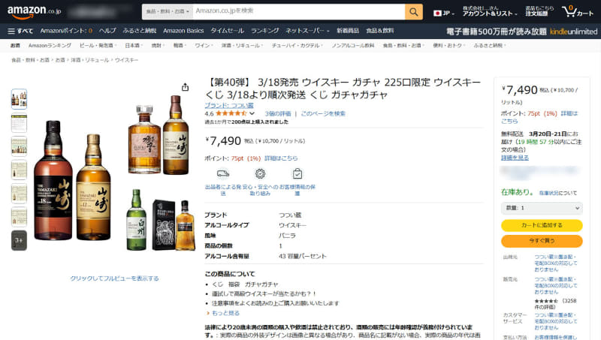This screenshot has height=340, width=601.
Task: Add item with カートに追加する button
Action: (x=542, y=225)
